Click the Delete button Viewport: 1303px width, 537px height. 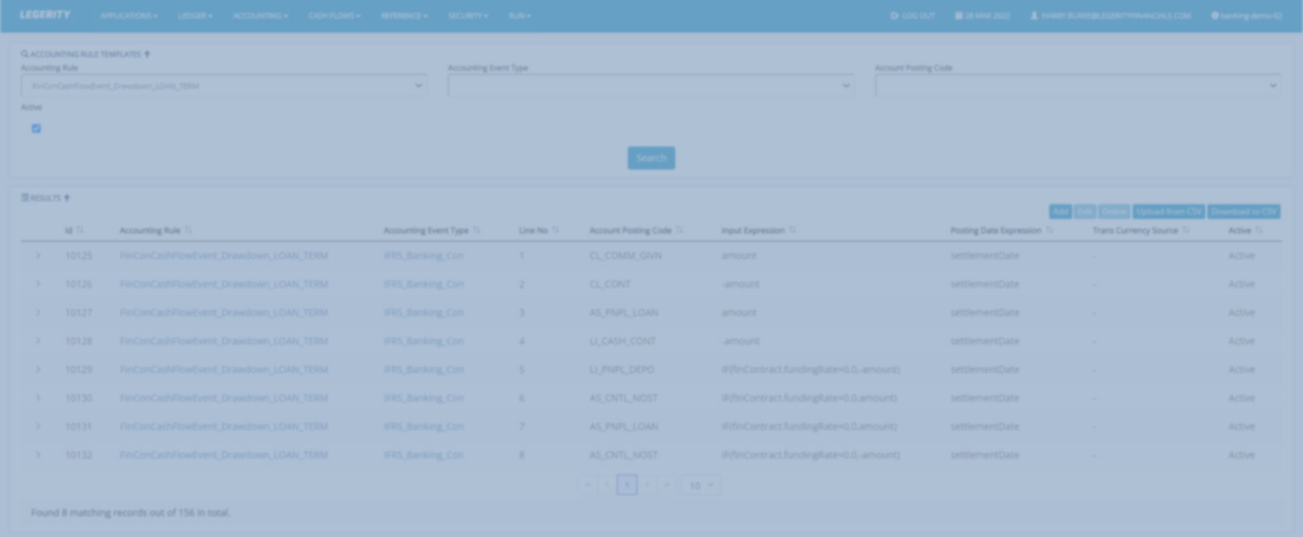pyautogui.click(x=1114, y=212)
